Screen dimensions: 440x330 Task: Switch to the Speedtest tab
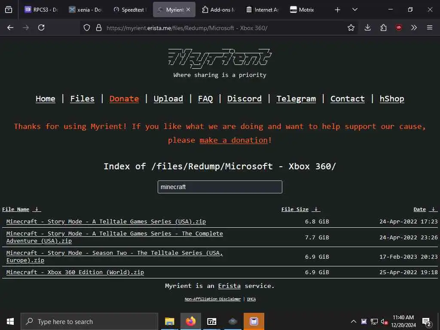point(130,9)
